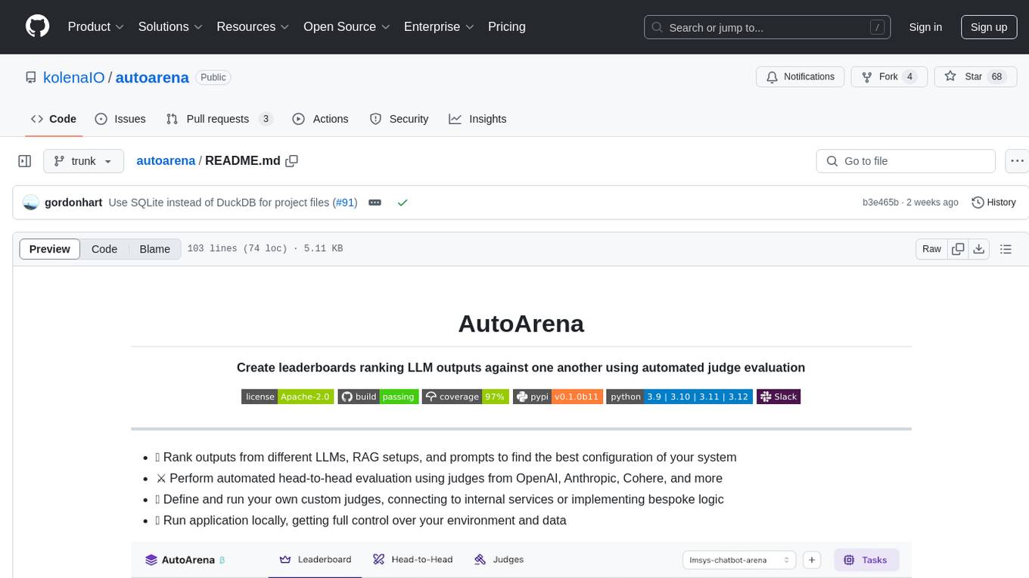This screenshot has width=1029, height=578.
Task: Select the Blame view
Action: pos(154,249)
